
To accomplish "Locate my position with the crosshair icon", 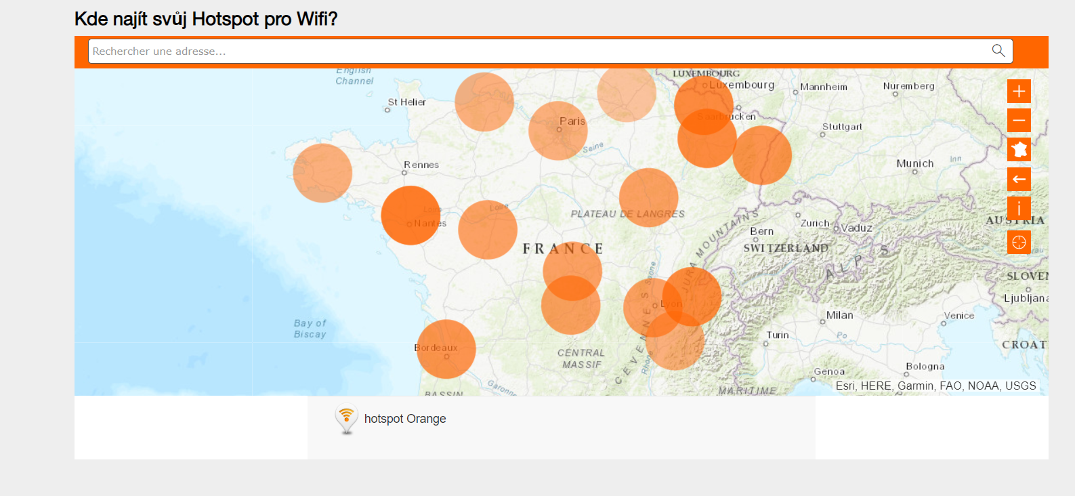I will (1019, 242).
